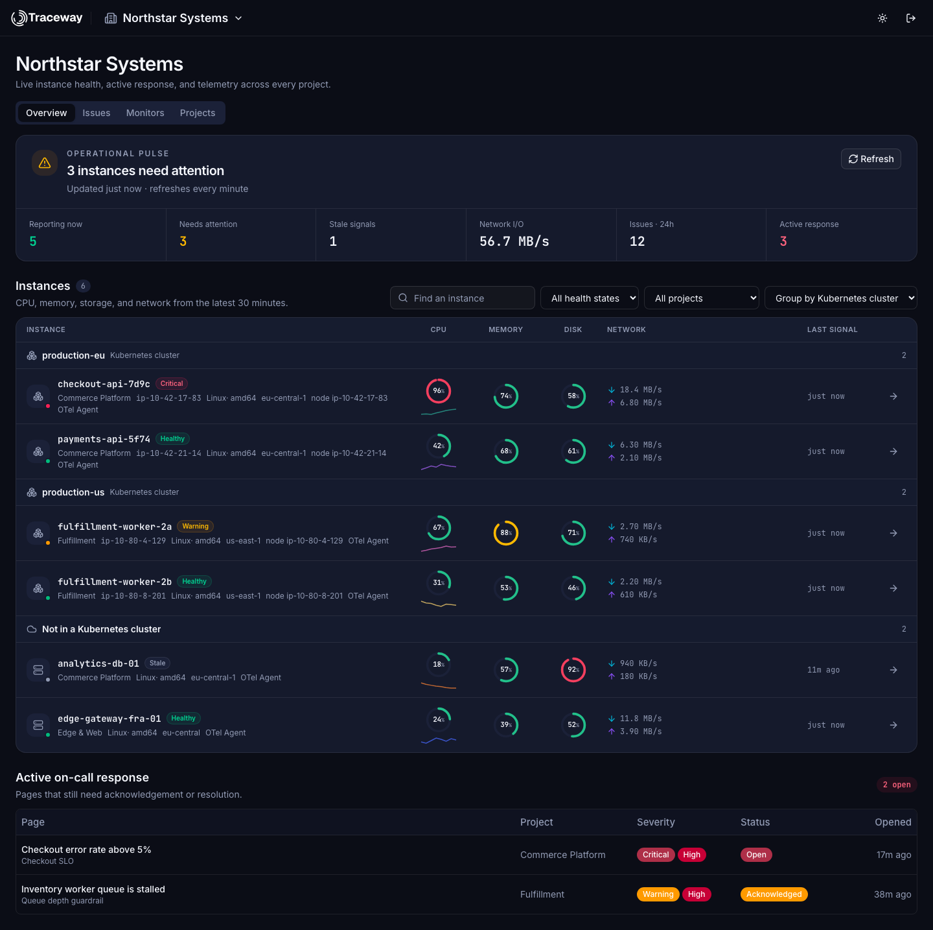Click the sign-out icon in header
The image size is (933, 930).
click(911, 18)
